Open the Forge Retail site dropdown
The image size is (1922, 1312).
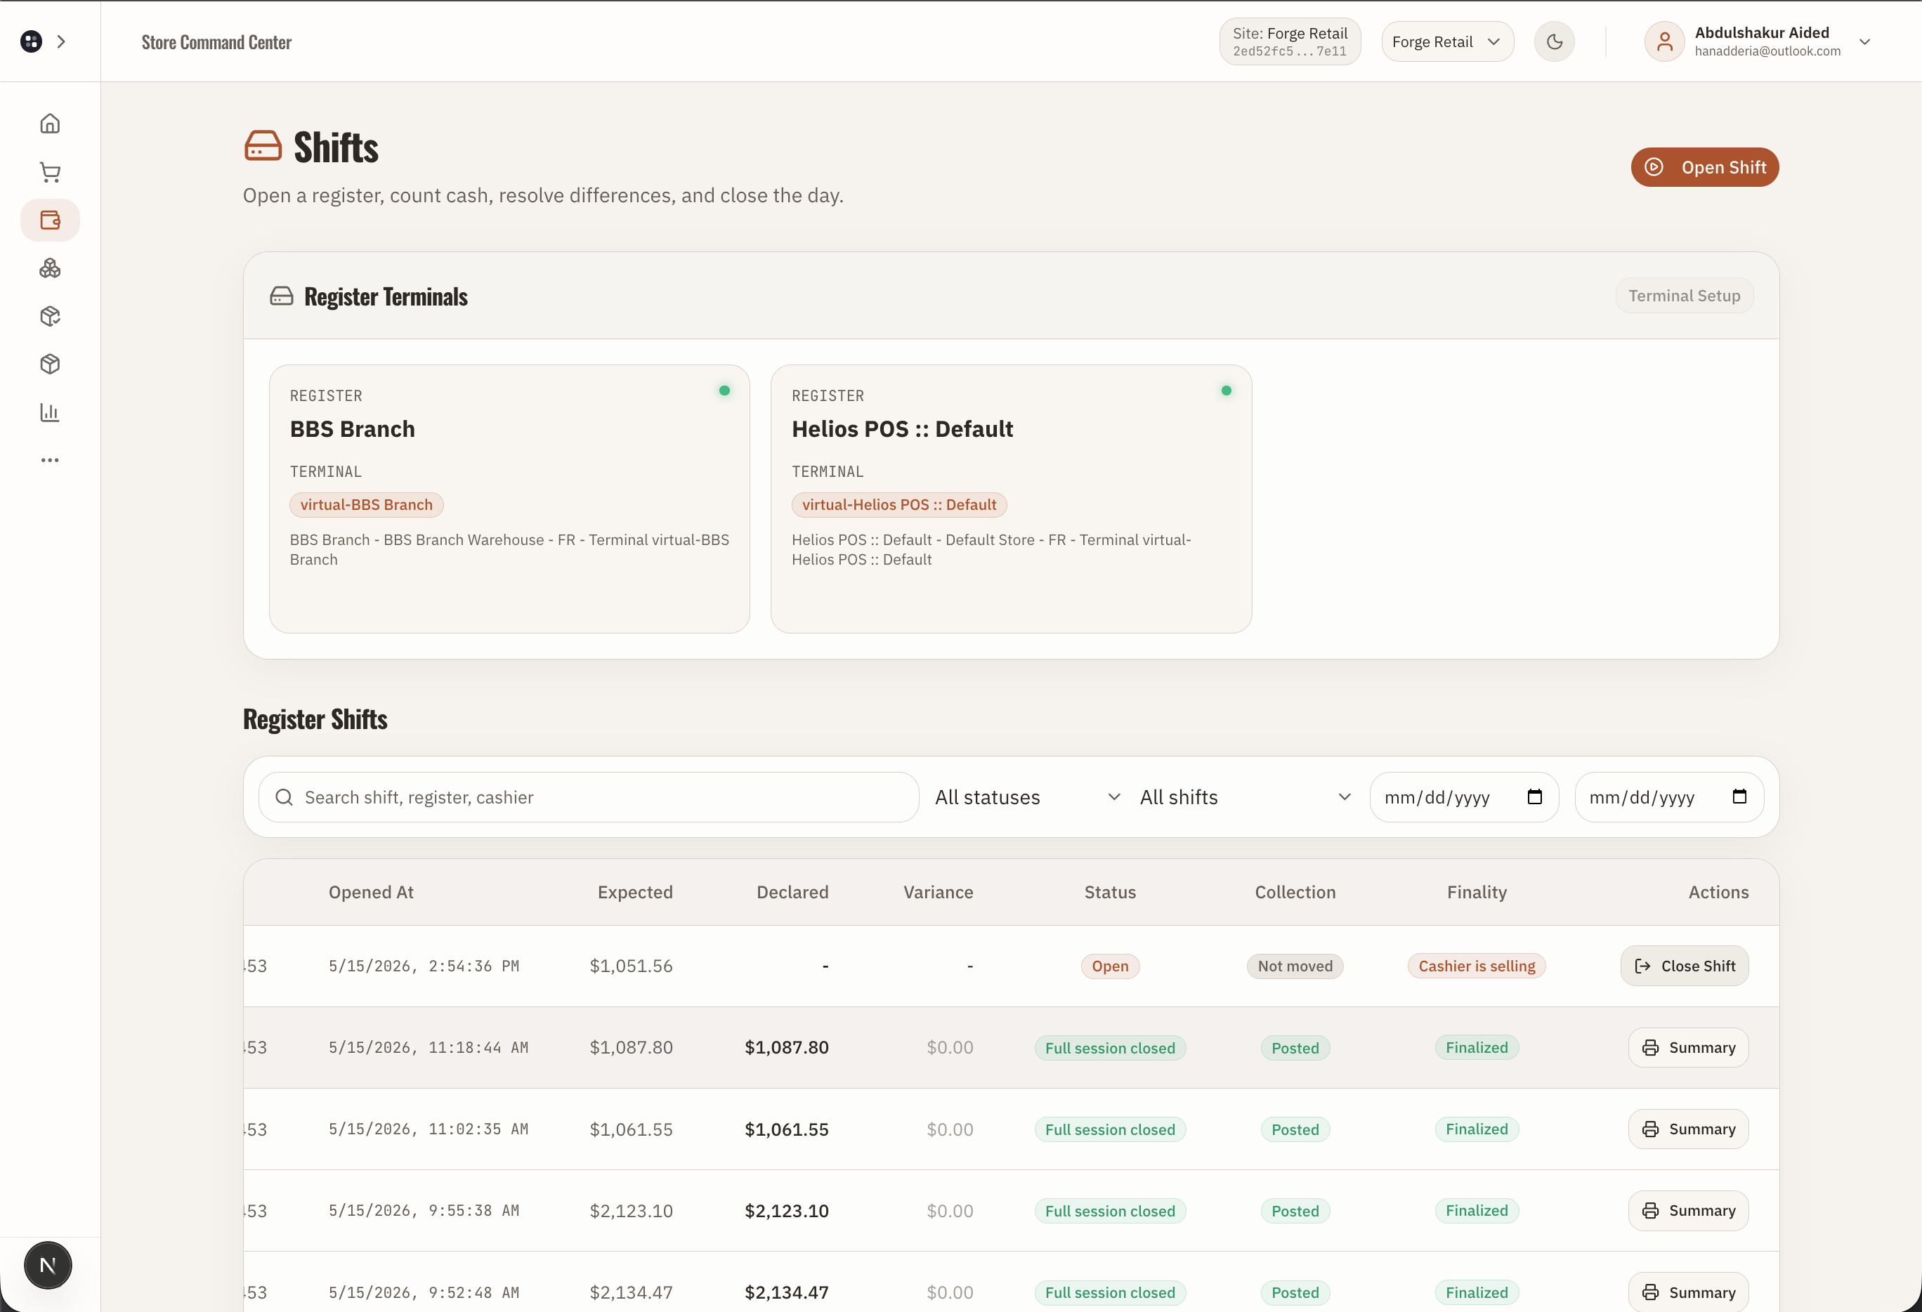point(1447,41)
